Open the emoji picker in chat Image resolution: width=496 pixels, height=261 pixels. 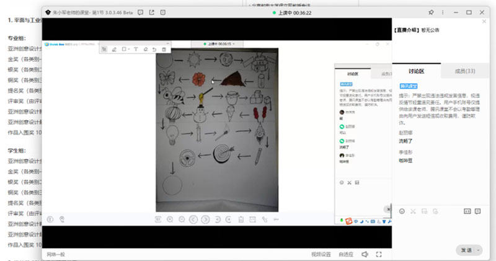click(x=402, y=211)
